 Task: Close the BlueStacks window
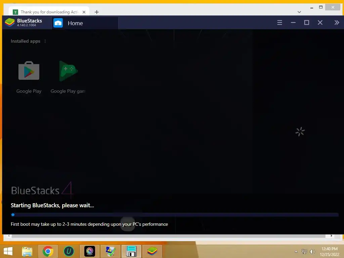(x=320, y=23)
